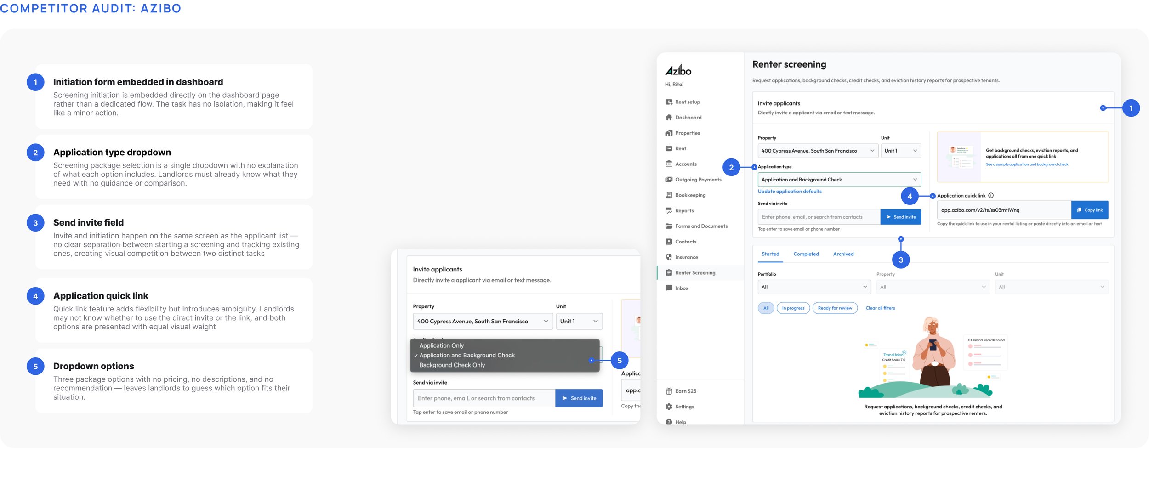Focus invite contact field in Renter screening page
Screen dimensions: 1149x492
pyautogui.click(x=819, y=217)
